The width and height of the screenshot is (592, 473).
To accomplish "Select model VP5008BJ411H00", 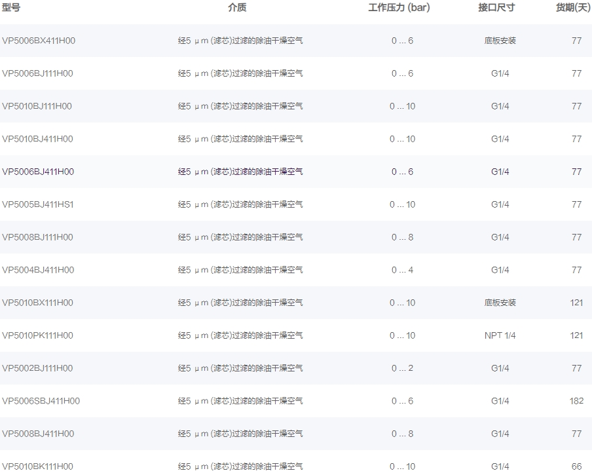I will pos(38,434).
